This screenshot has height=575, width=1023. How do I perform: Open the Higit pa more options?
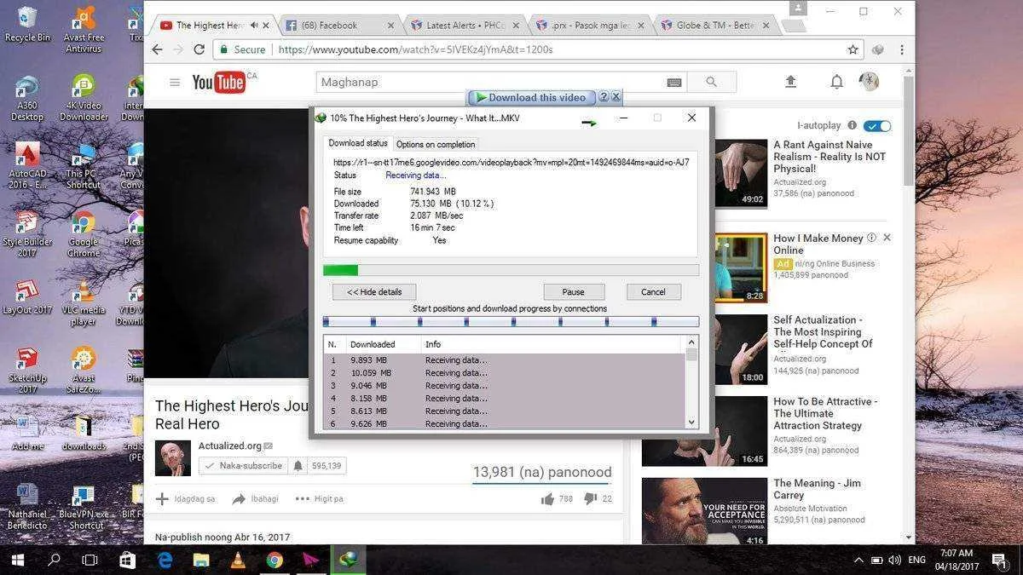(320, 498)
